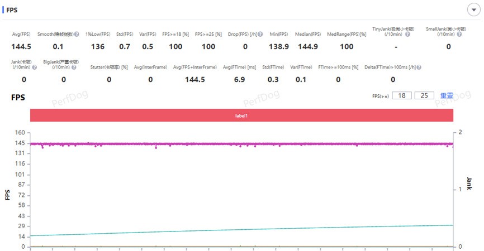Select the red label1 bar
The width and height of the screenshot is (484, 251).
pyautogui.click(x=241, y=115)
